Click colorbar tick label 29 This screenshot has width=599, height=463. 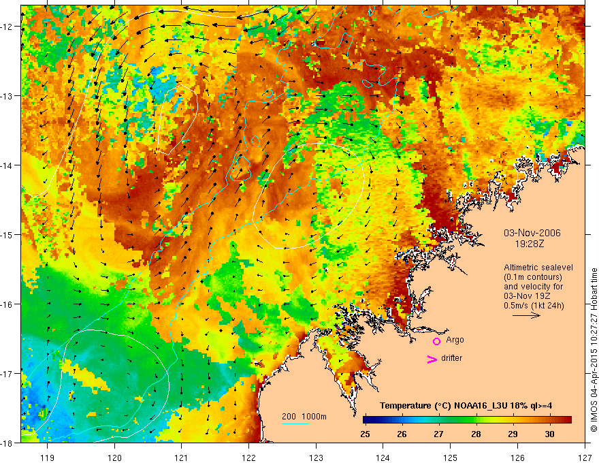pos(513,434)
